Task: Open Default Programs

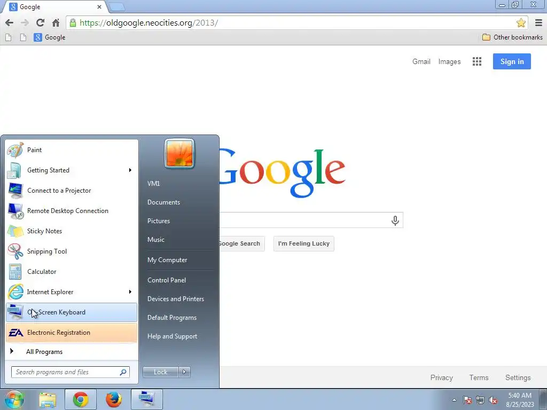Action: point(171,318)
